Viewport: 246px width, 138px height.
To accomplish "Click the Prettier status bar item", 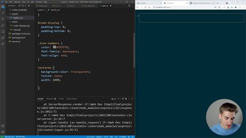I will [123, 137].
